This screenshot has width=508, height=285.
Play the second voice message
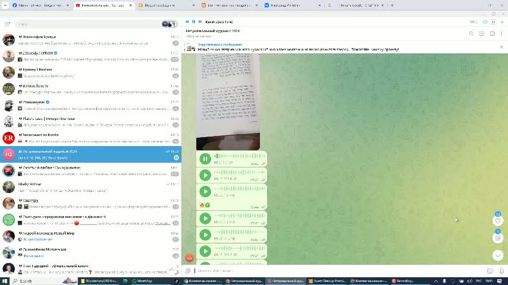coord(205,175)
